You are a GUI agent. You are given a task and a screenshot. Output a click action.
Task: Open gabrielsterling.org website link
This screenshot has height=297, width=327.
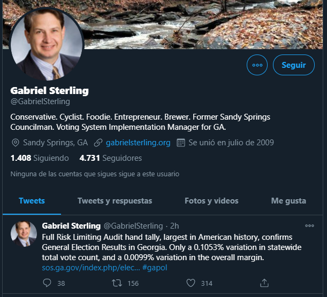(x=138, y=143)
